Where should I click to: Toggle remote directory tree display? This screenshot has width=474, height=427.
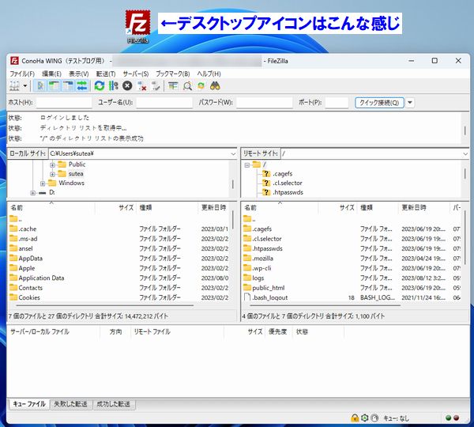pyautogui.click(x=68, y=86)
